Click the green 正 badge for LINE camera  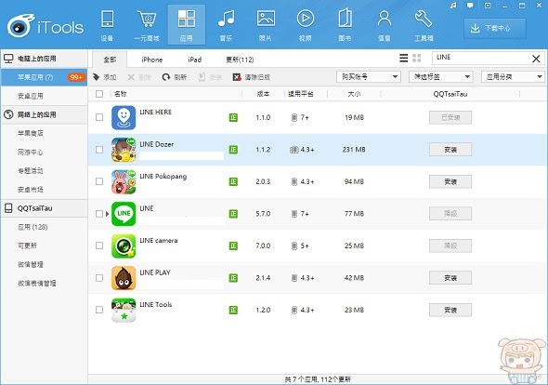pyautogui.click(x=233, y=246)
